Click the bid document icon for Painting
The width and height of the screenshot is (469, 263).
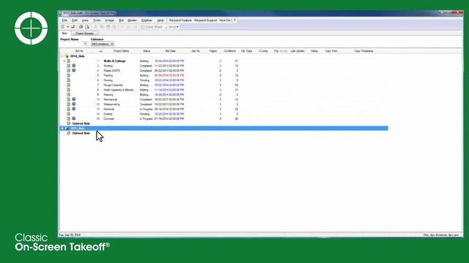point(68,75)
